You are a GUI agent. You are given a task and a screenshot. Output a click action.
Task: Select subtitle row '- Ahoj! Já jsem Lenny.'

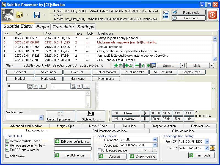108,38
